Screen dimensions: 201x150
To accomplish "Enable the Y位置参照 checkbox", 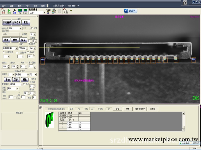I will click(x=17, y=52).
